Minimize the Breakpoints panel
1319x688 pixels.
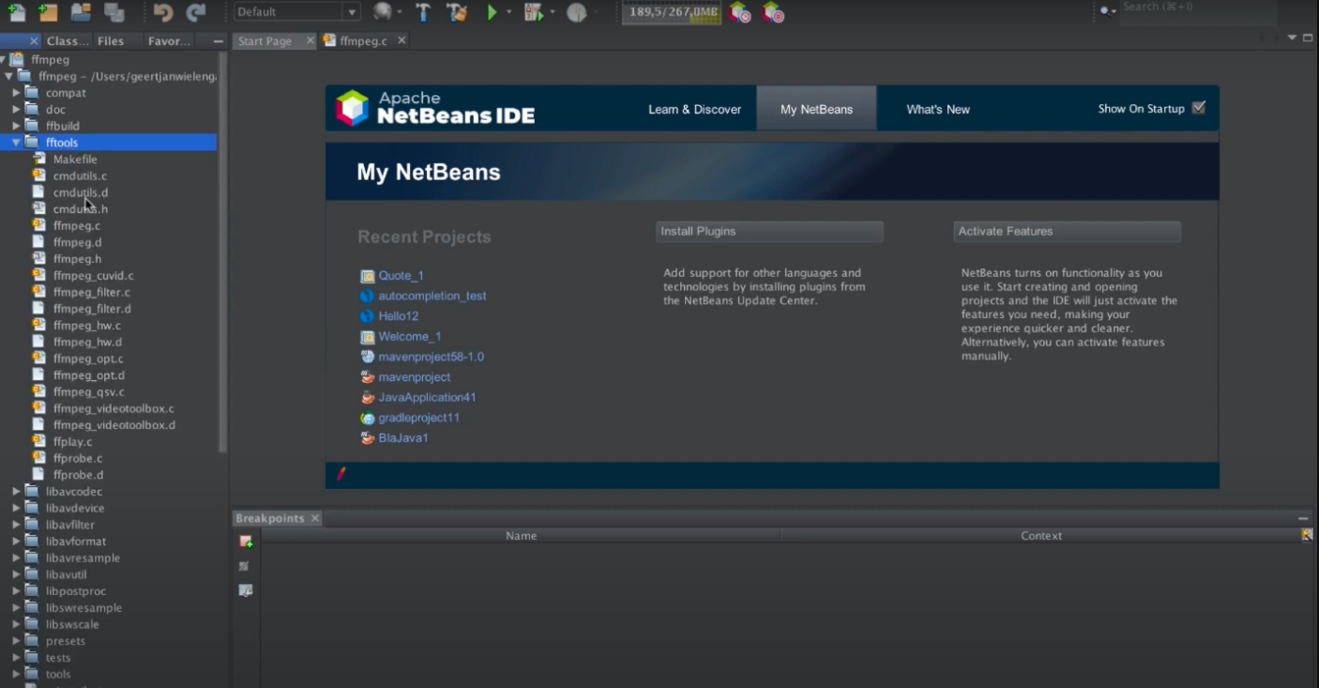click(1303, 518)
